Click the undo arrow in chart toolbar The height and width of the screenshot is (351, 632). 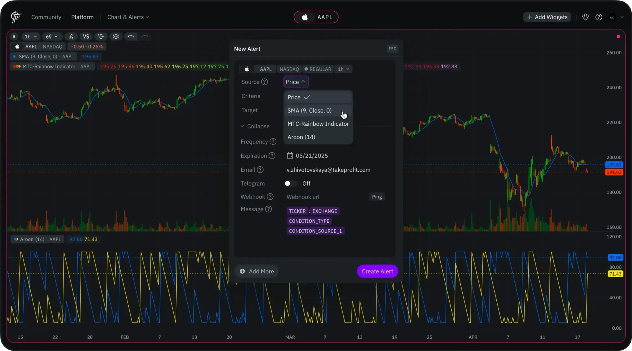point(131,36)
